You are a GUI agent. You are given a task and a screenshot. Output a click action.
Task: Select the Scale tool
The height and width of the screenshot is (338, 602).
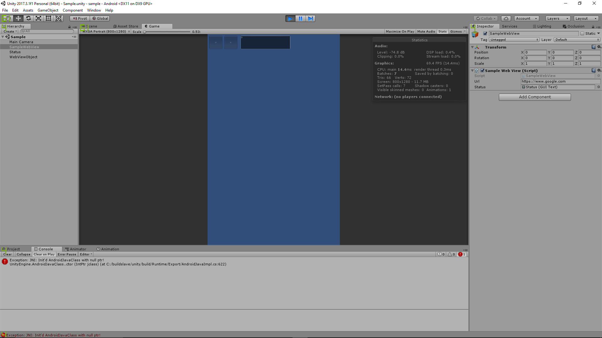(38, 18)
